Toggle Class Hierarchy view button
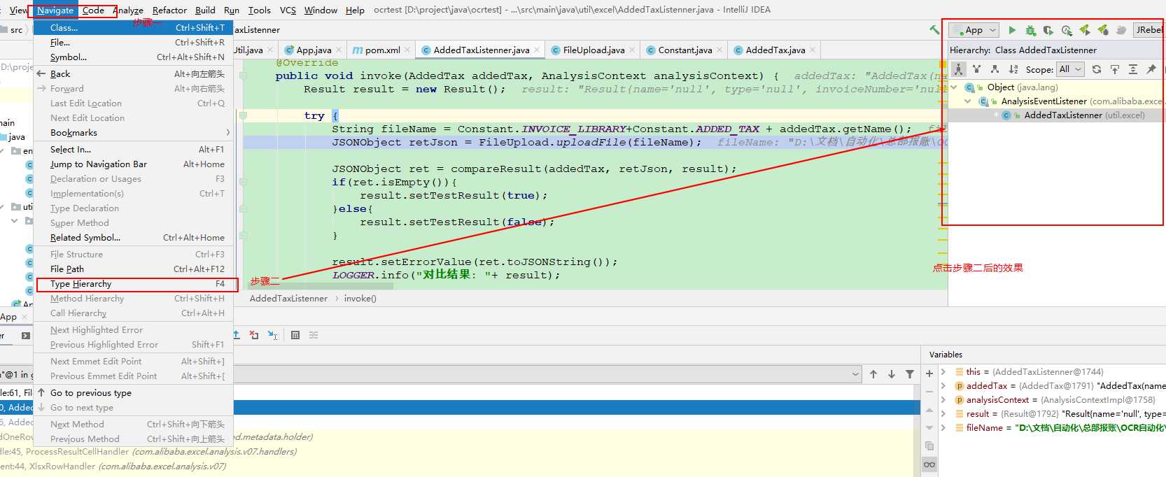1166x477 pixels. pyautogui.click(x=959, y=69)
